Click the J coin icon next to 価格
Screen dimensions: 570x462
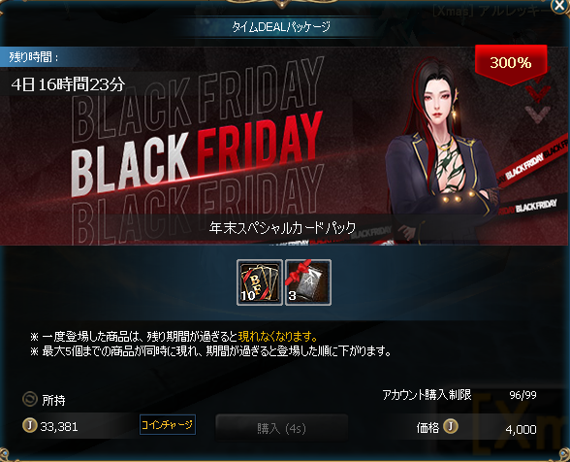[451, 426]
